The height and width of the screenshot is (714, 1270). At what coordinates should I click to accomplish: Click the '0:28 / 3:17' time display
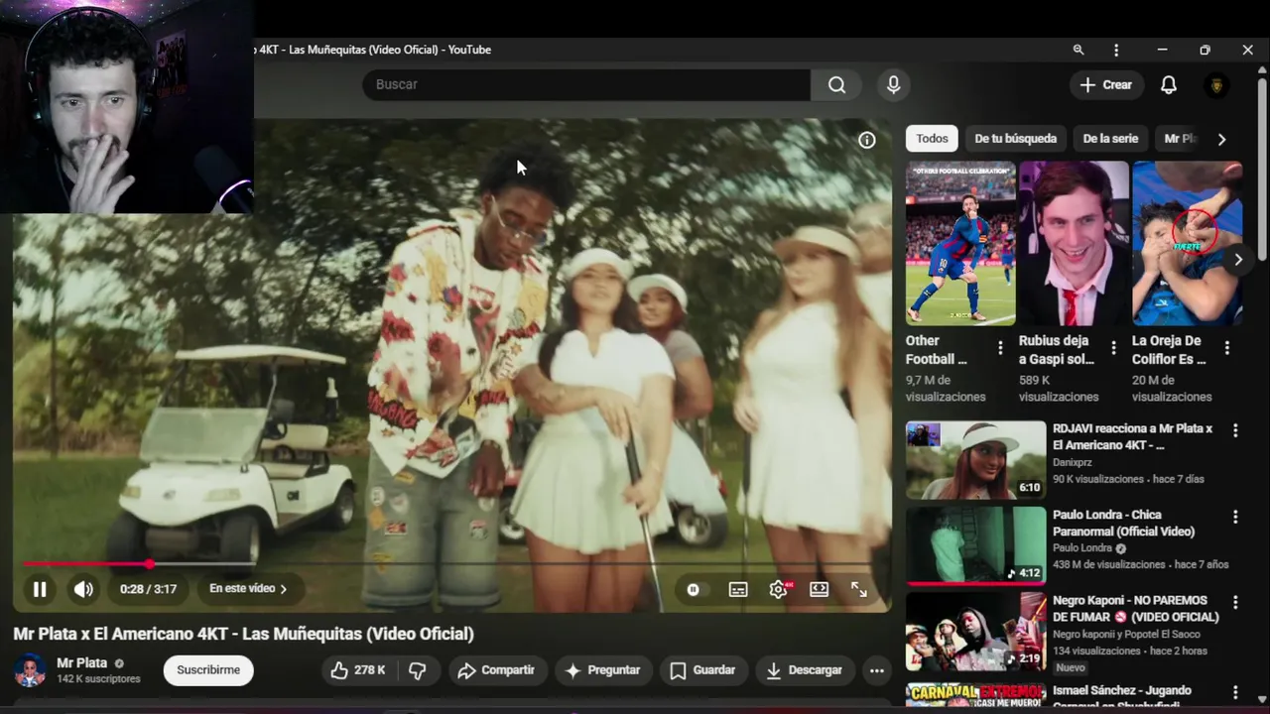point(148,589)
